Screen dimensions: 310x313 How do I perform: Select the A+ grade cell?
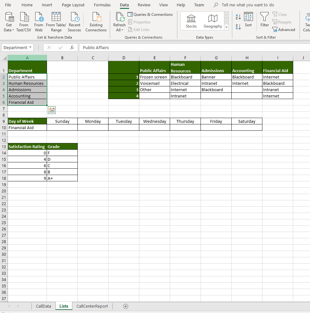tap(62, 178)
